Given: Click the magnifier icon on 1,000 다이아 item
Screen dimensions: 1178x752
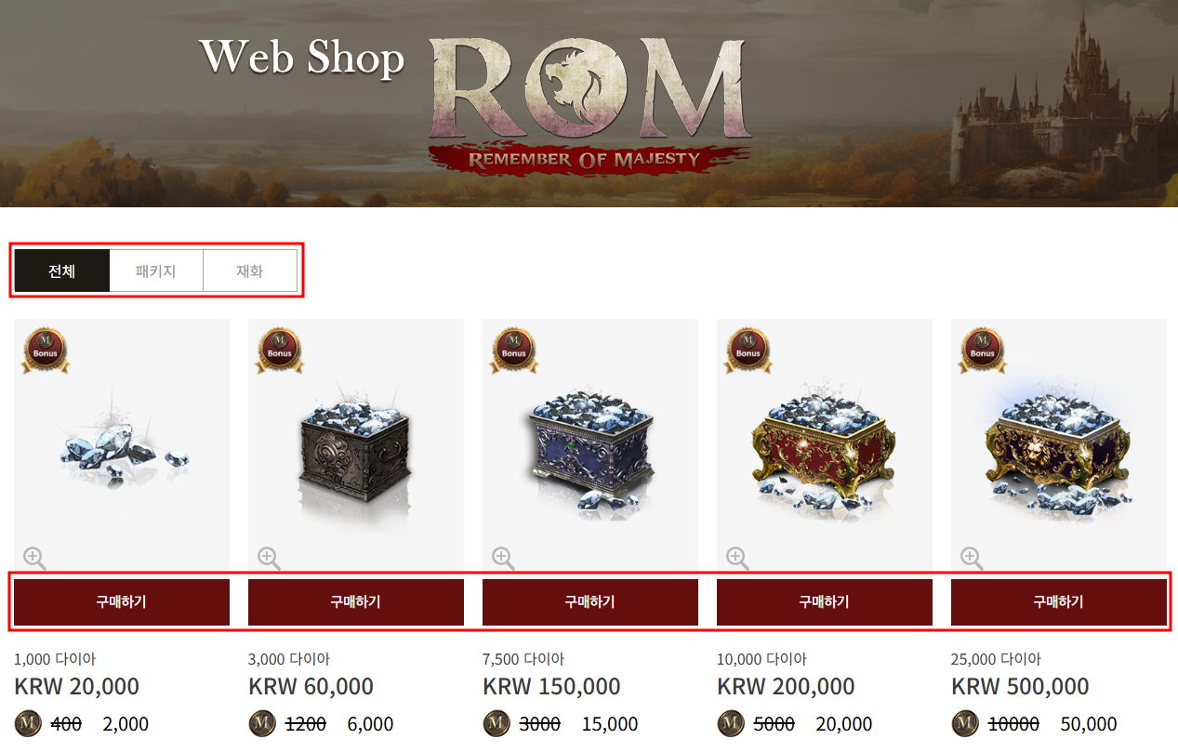Looking at the screenshot, I should point(34,558).
